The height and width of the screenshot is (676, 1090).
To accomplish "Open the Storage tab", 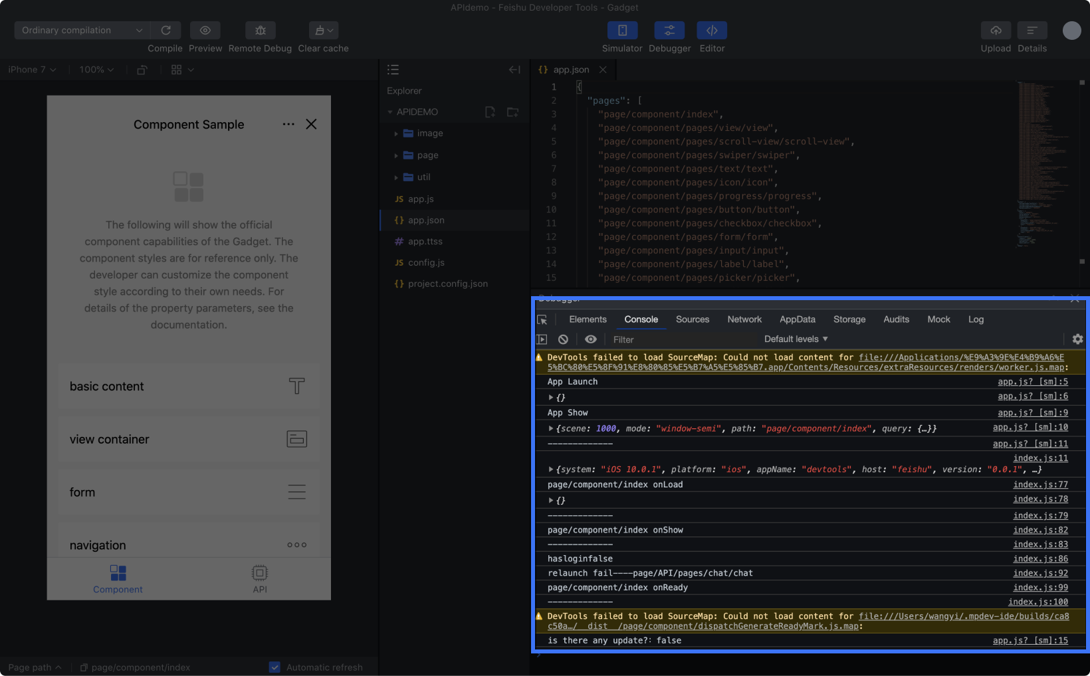I will pos(849,319).
